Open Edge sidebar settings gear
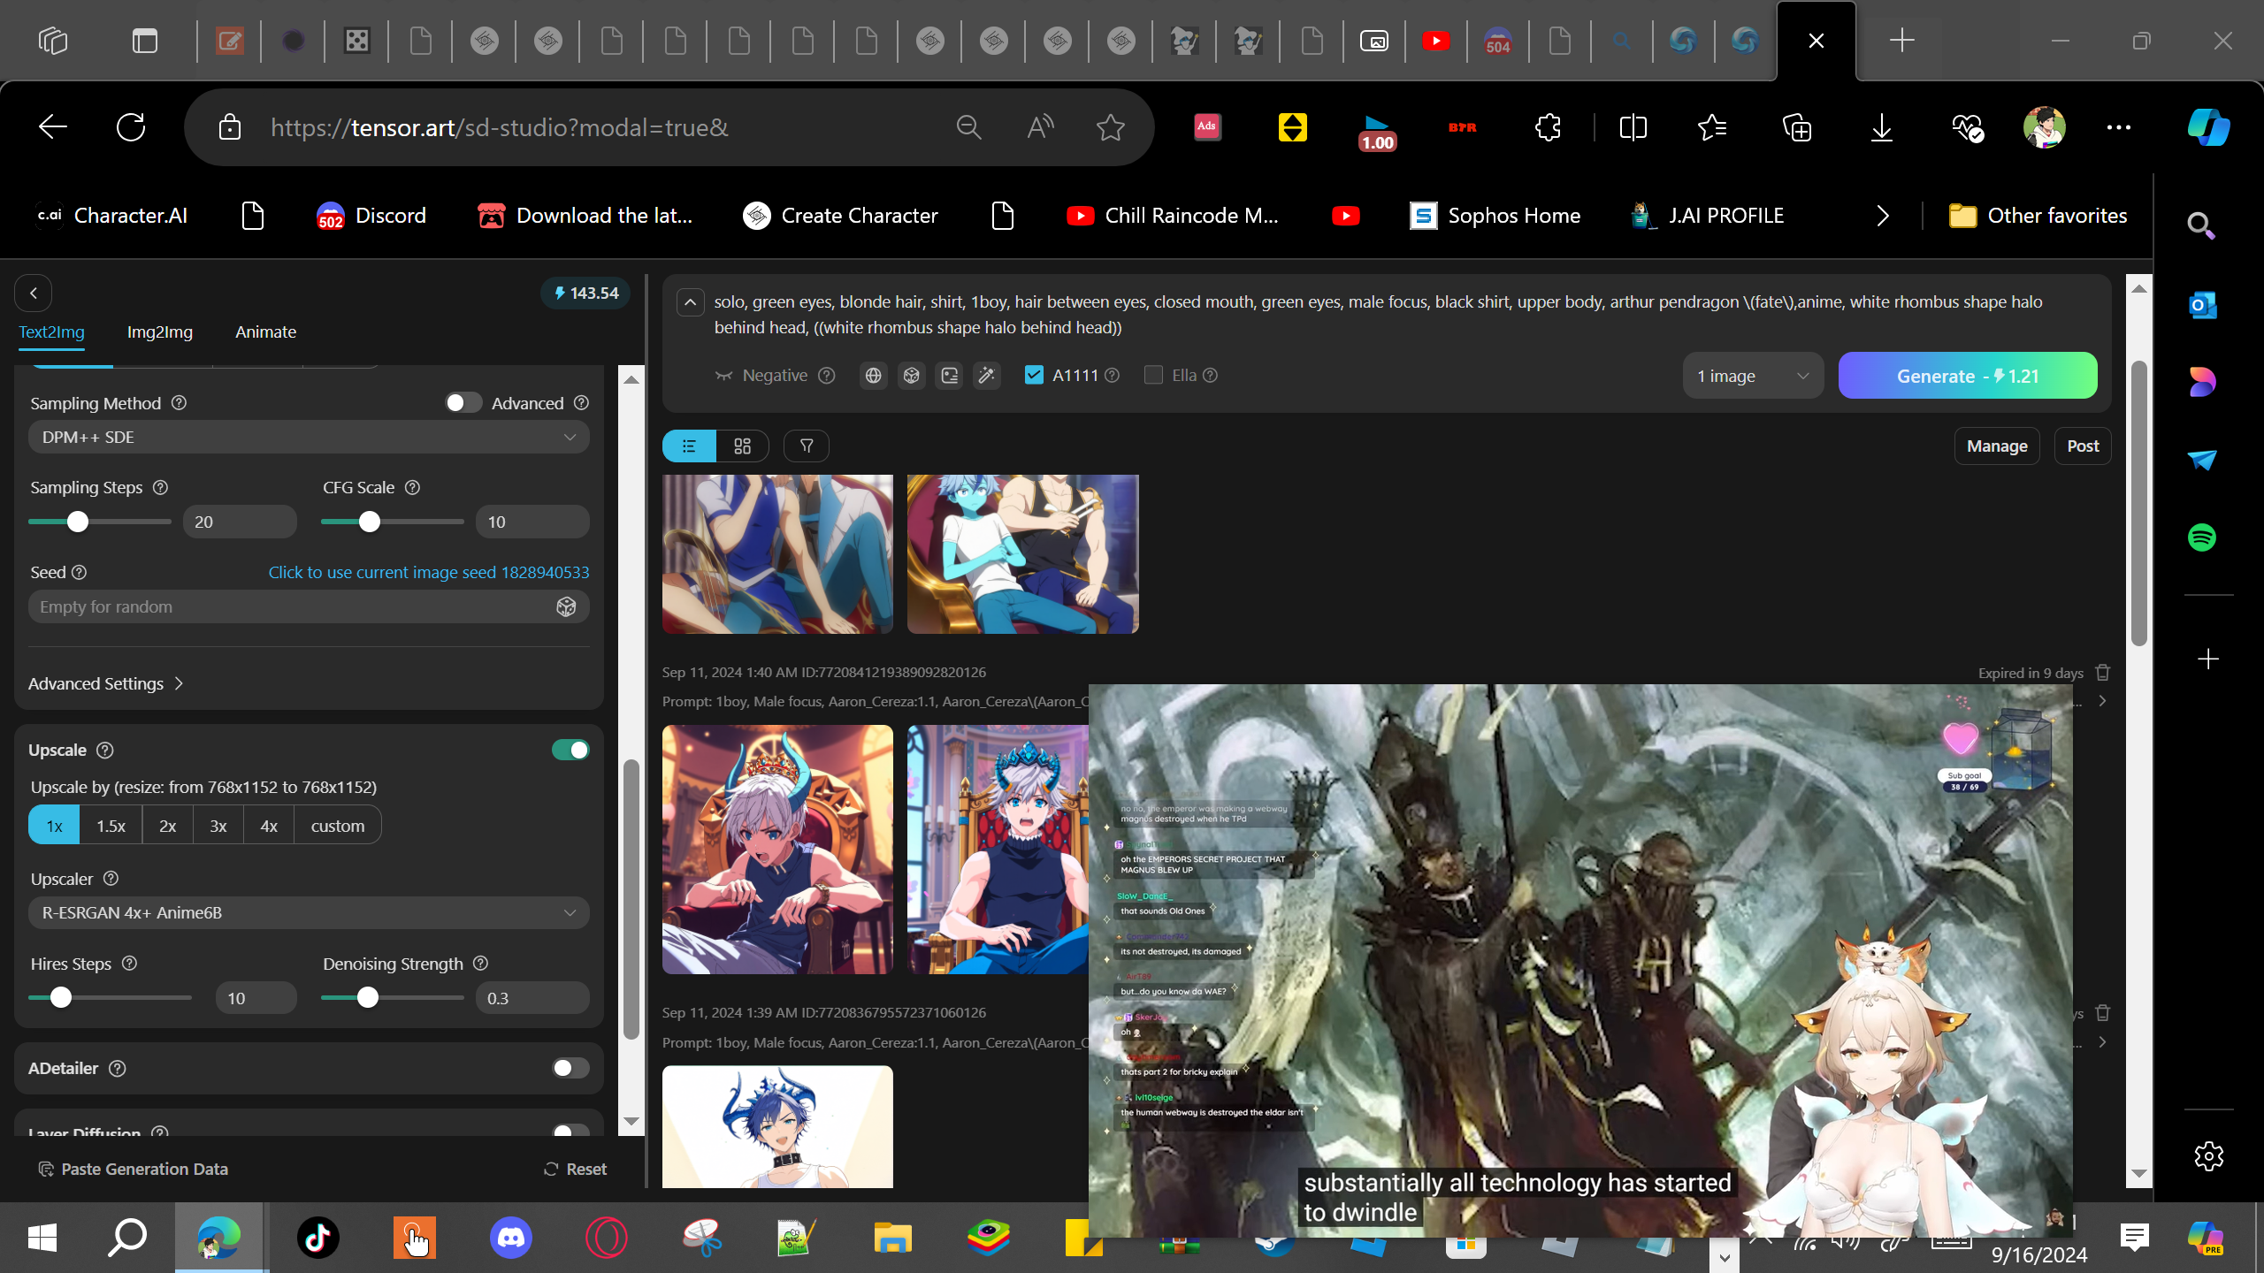The height and width of the screenshot is (1273, 2264). pos(2208,1155)
